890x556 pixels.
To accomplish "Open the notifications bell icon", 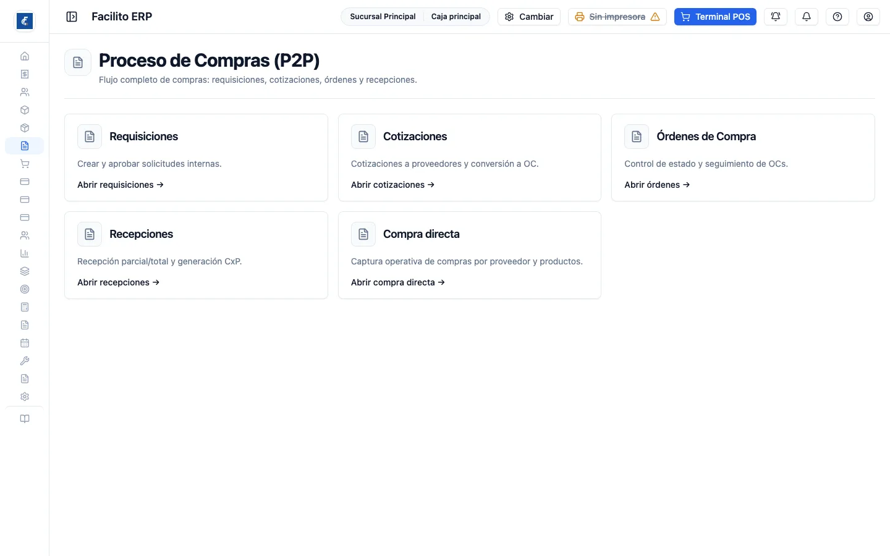I will (x=807, y=17).
